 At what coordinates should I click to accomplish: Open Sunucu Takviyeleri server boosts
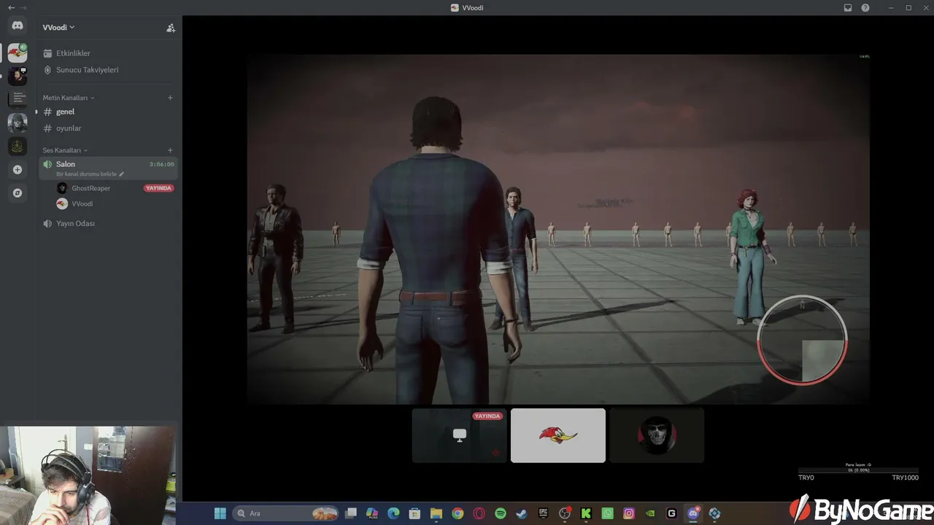point(108,70)
